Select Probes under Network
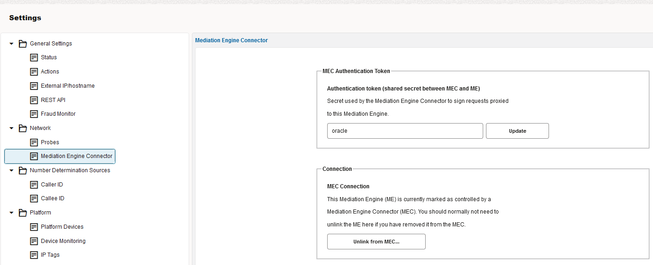Screen dimensions: 653x265 50,142
